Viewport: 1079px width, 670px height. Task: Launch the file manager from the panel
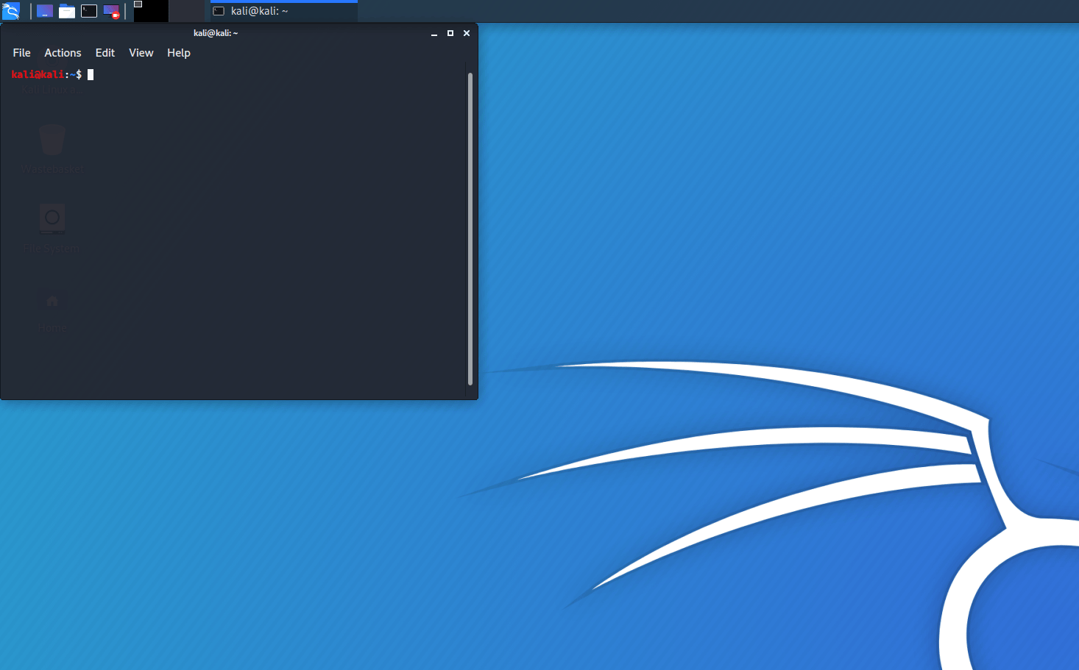(67, 11)
